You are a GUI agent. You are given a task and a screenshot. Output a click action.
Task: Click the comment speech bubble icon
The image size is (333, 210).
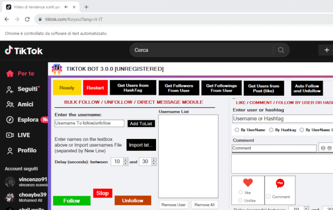click(x=280, y=183)
